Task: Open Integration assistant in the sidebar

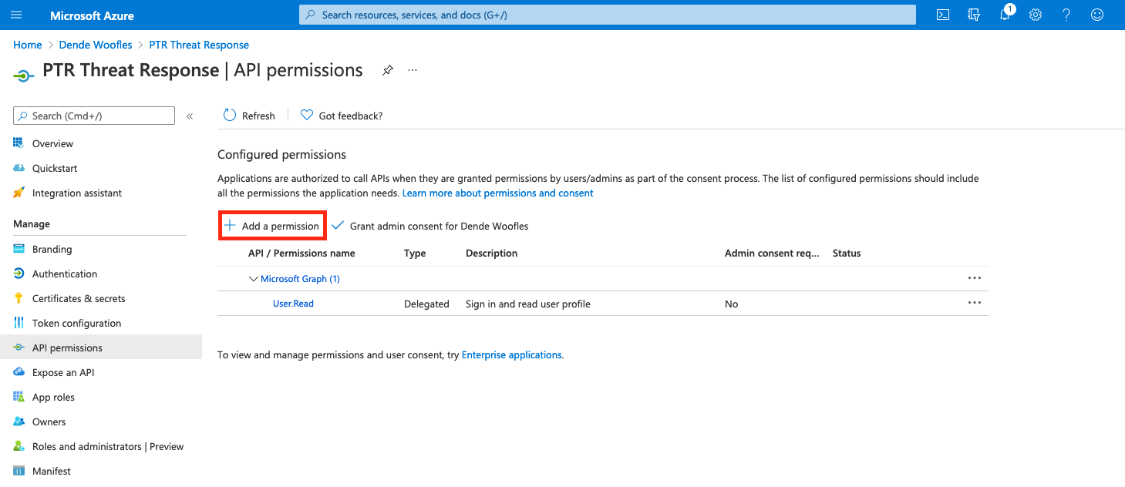Action: coord(77,193)
